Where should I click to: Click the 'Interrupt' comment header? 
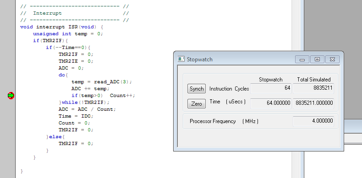pyautogui.click(x=47, y=13)
